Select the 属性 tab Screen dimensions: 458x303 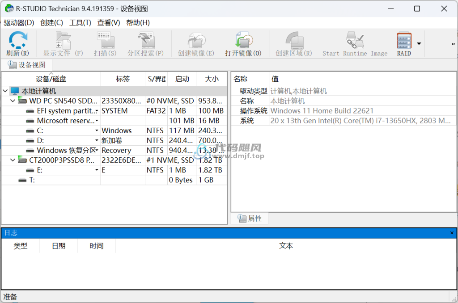[250, 219]
